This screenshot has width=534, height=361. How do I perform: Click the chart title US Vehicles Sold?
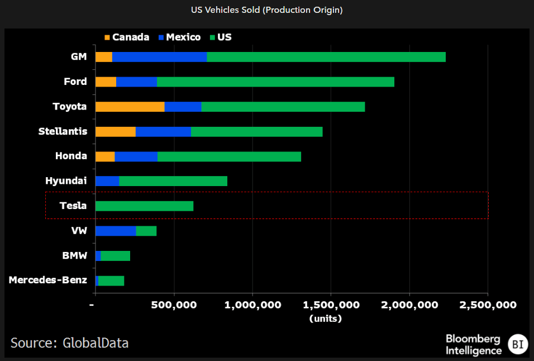[267, 10]
